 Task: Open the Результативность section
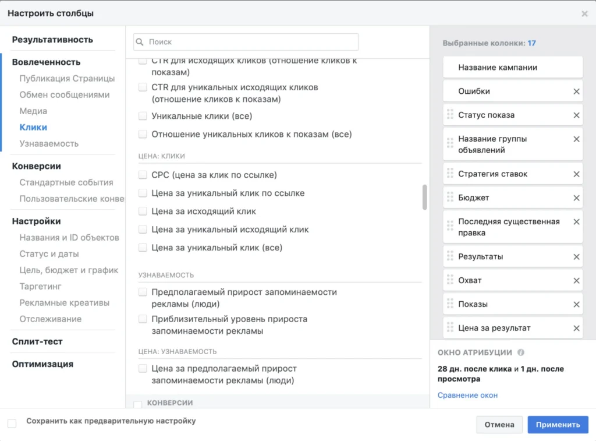pyautogui.click(x=52, y=40)
